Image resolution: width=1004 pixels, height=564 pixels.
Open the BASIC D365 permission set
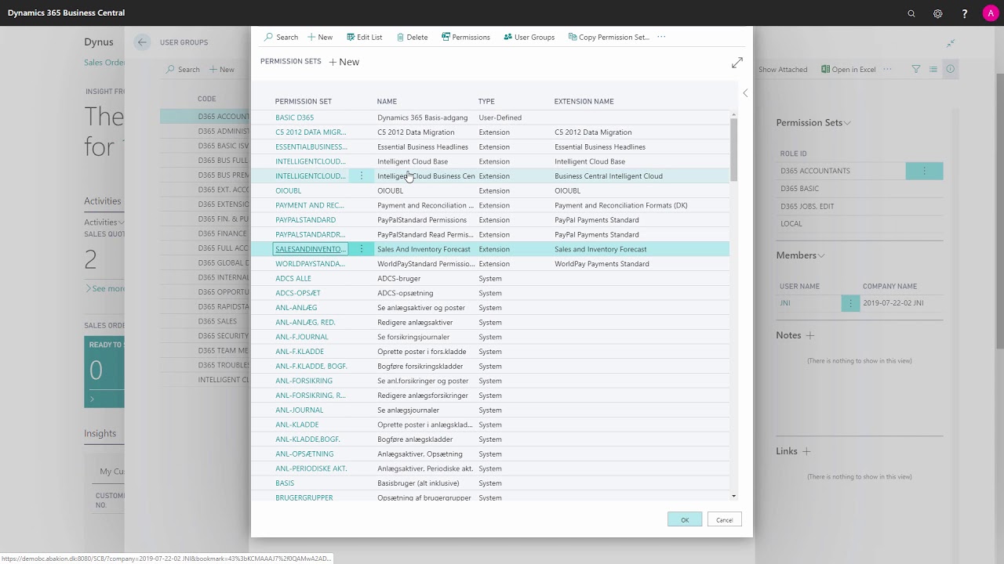294,117
